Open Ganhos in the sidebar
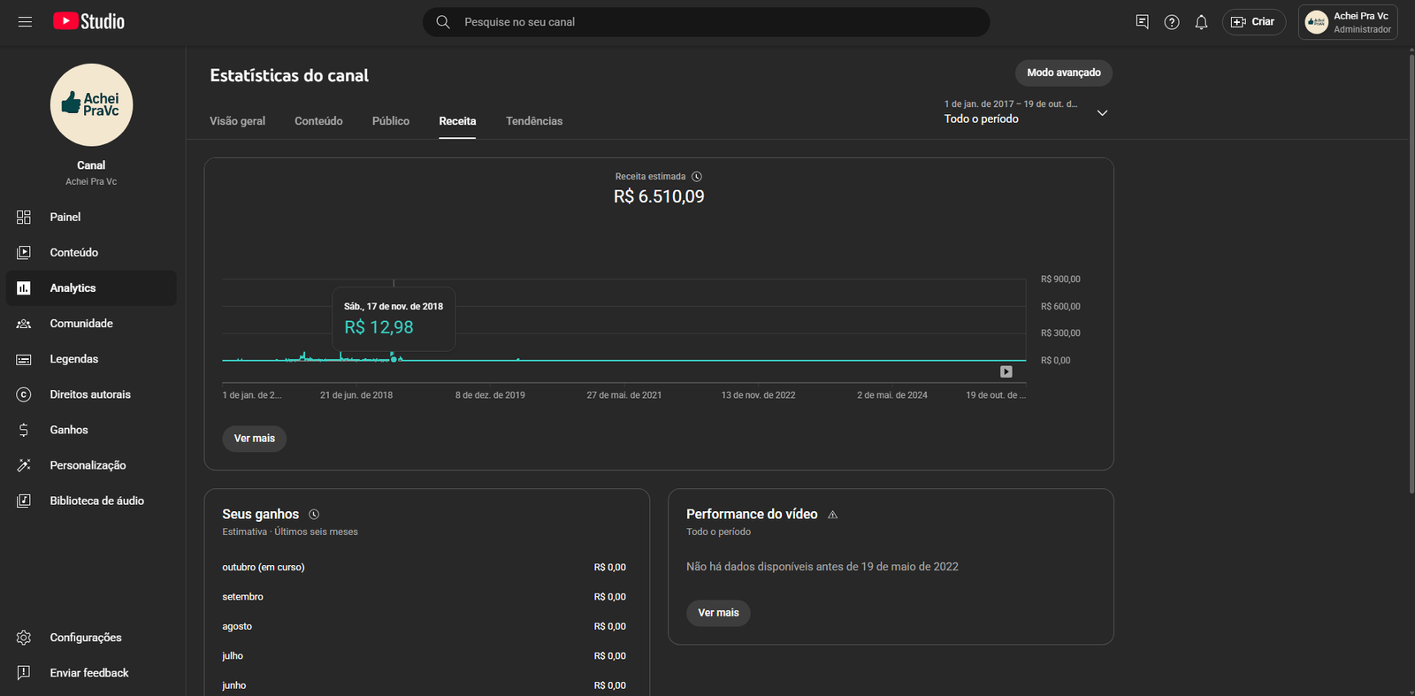The image size is (1415, 696). [x=69, y=430]
